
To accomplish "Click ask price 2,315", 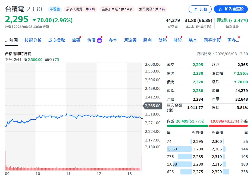I will click(217, 164).
